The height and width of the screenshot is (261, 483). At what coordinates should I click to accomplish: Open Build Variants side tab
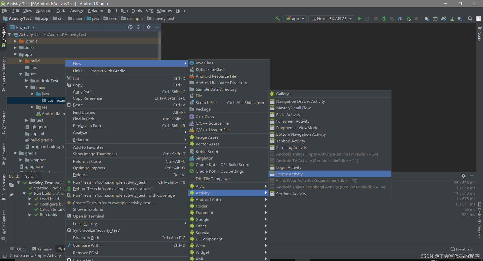tap(4, 187)
